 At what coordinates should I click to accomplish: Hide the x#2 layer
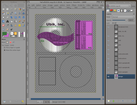point(108,41)
